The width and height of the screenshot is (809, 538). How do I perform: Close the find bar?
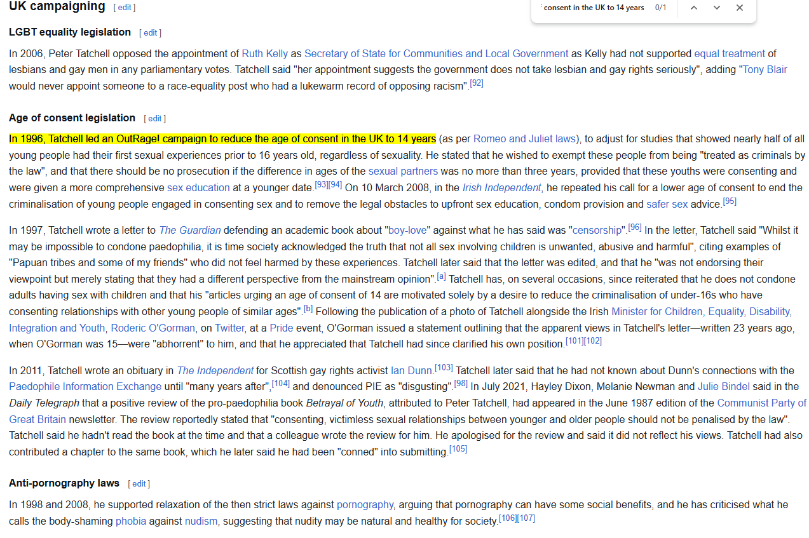click(x=740, y=8)
